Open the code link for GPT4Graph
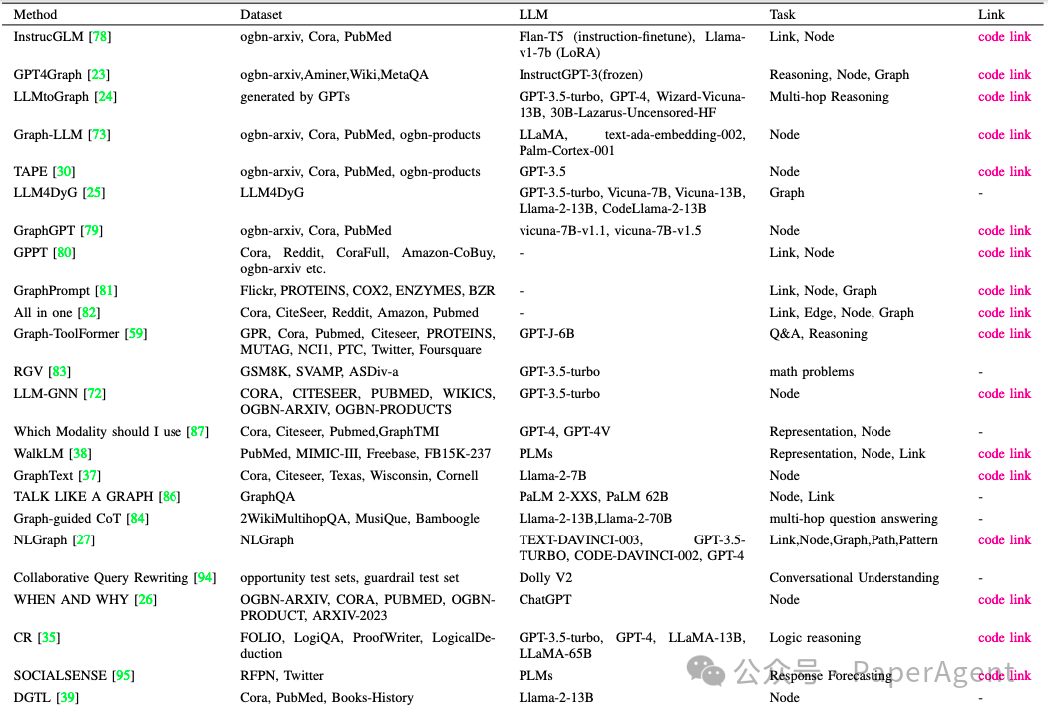1048x714 pixels. (x=1004, y=74)
